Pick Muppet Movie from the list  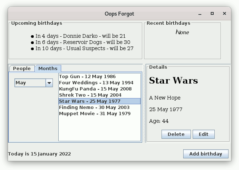tap(95, 114)
